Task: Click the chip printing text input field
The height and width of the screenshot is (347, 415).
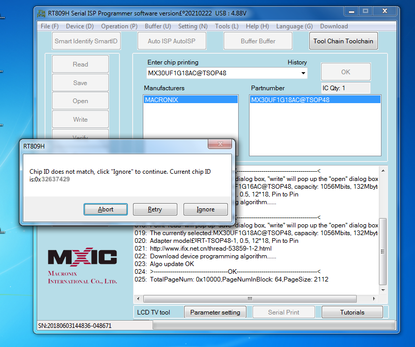Action: pos(222,73)
